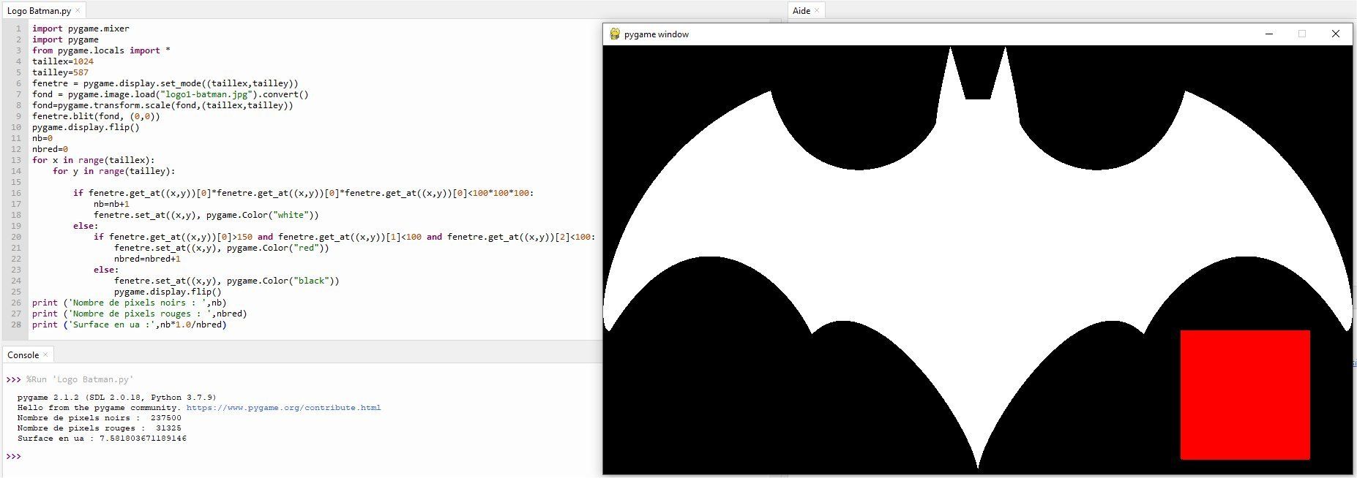Maximize the pygame window
The width and height of the screenshot is (1357, 478).
coord(1302,34)
